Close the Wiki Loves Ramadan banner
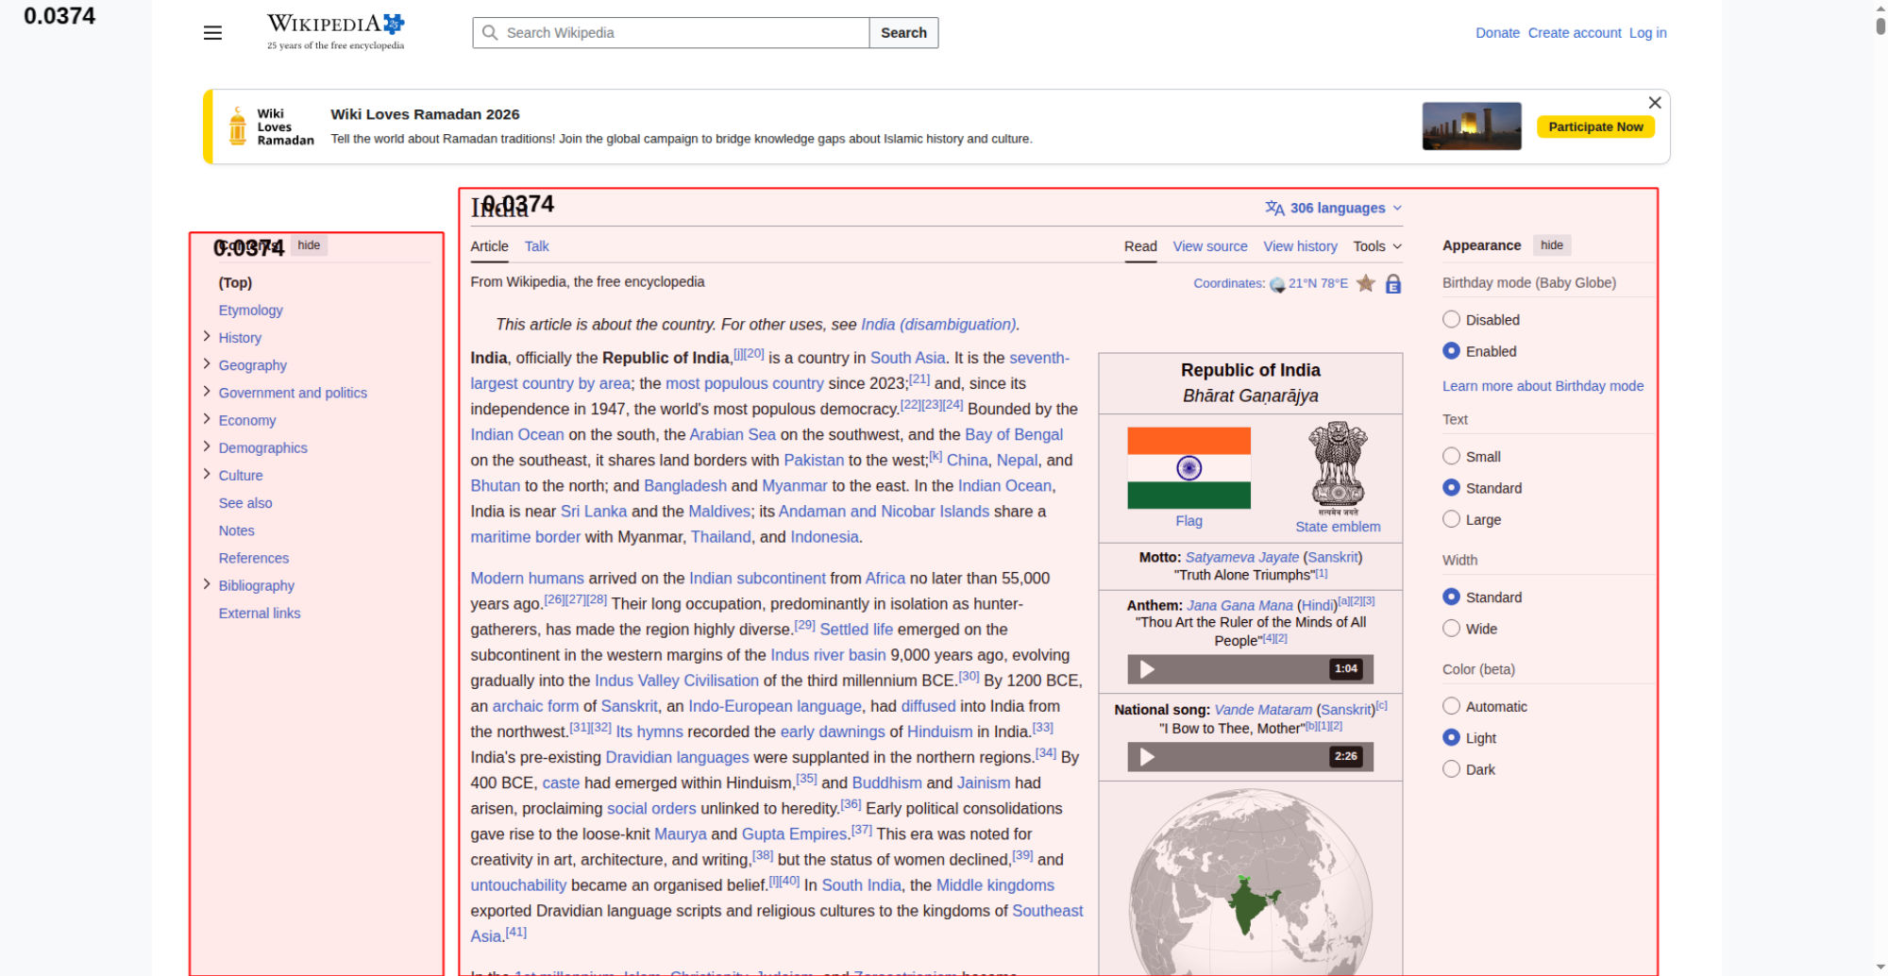 1654,103
